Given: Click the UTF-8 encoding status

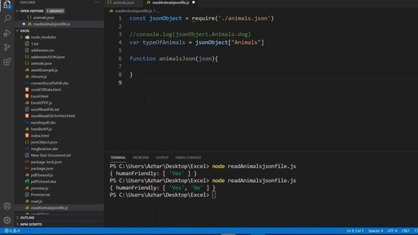Looking at the screenshot, I should pyautogui.click(x=393, y=230).
